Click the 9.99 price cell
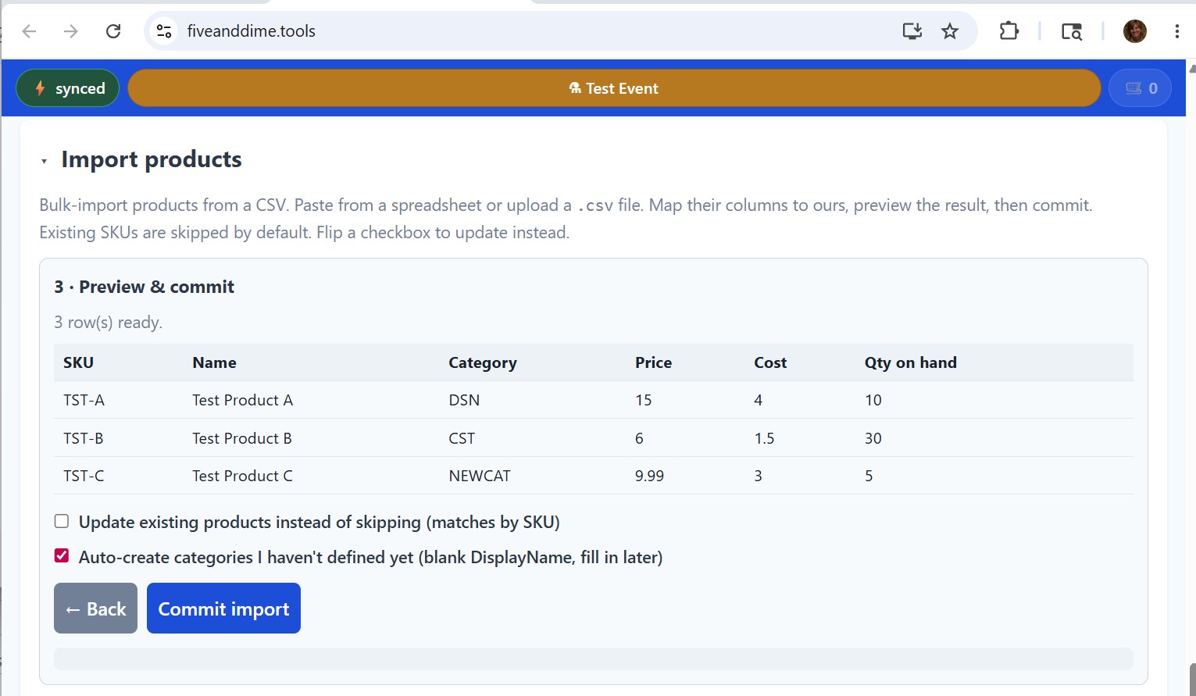 coord(649,476)
